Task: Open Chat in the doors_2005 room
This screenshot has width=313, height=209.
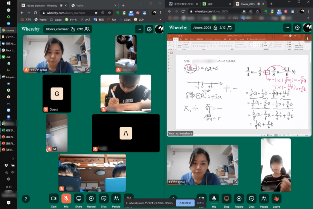Action: [251, 198]
